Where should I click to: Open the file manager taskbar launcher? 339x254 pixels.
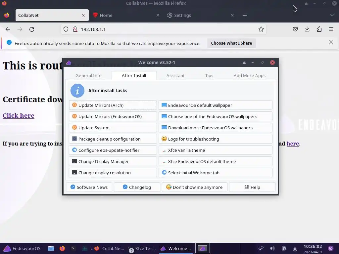pos(51,248)
